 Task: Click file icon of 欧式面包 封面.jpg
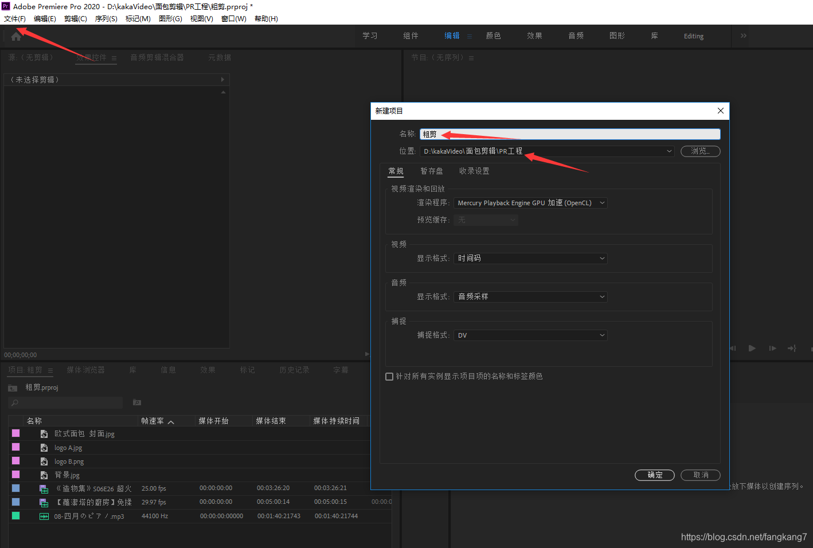click(x=44, y=434)
